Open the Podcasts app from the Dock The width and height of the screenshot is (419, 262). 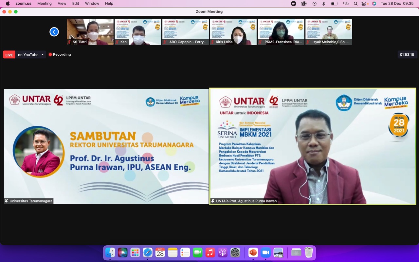point(223,252)
